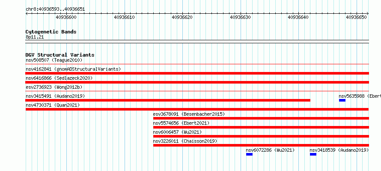Click the red bar under esv3678091
Screen dimensions: 381x171
[x=261, y=118]
